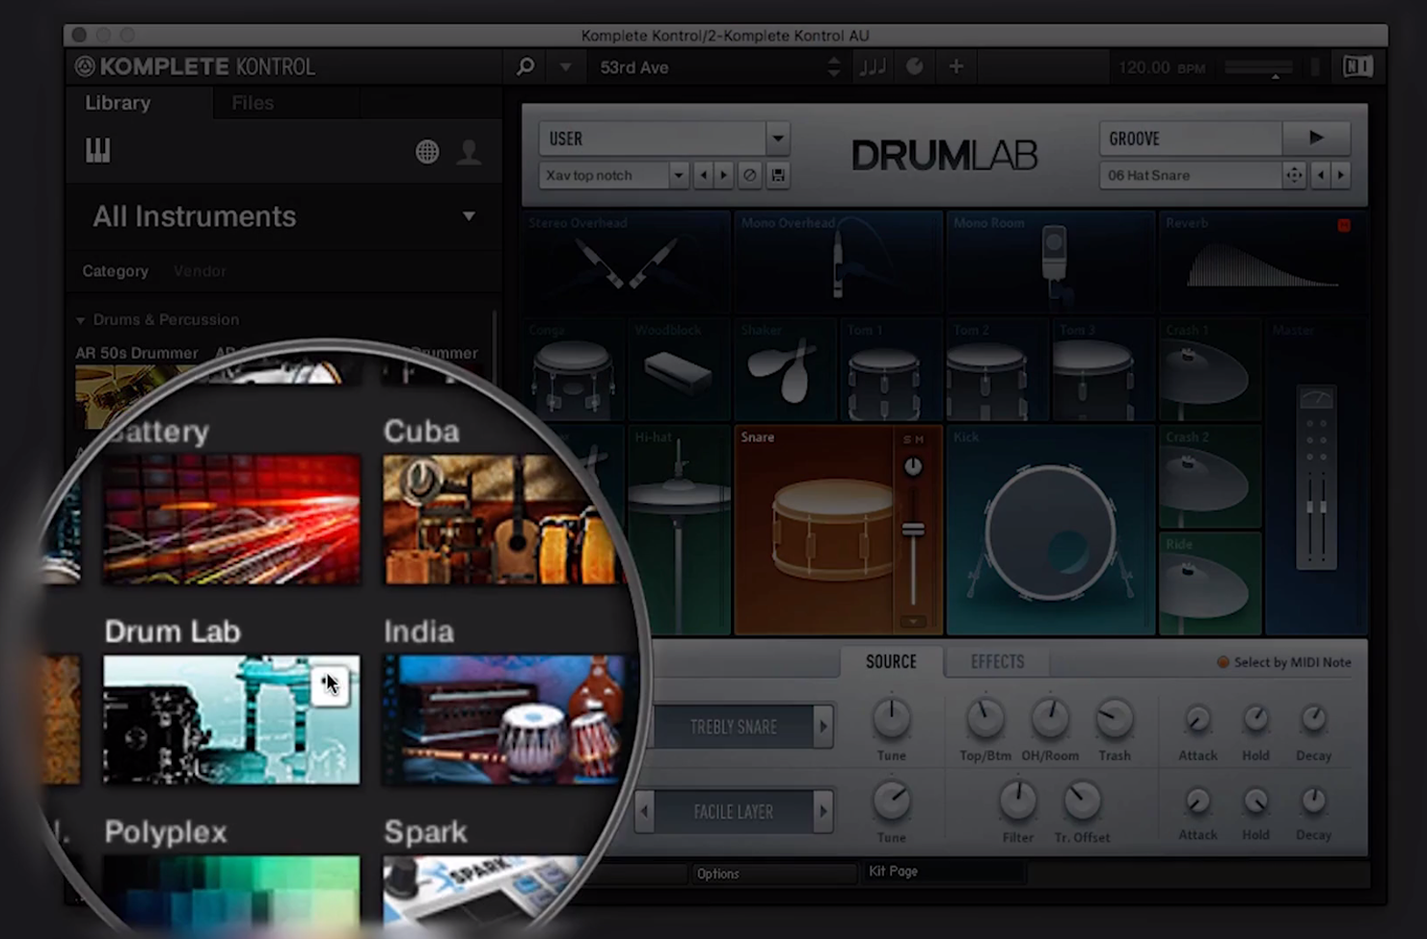
Task: Toggle the Snare solo S button
Action: tap(906, 440)
